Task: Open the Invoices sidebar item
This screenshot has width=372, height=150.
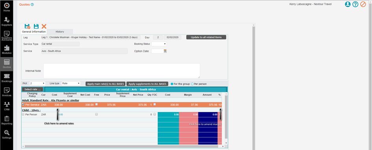Action: coord(7,92)
